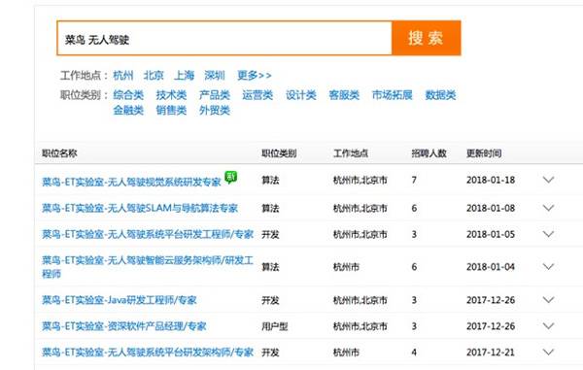Click the 招聘人数 column header
The width and height of the screenshot is (583, 370).
pos(429,153)
